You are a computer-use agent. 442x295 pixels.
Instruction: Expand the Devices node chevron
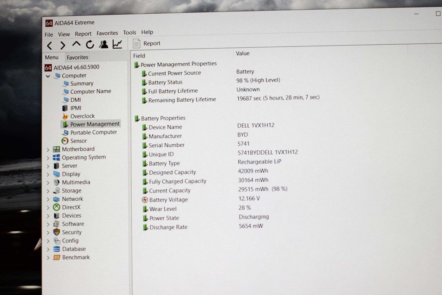[x=48, y=216]
